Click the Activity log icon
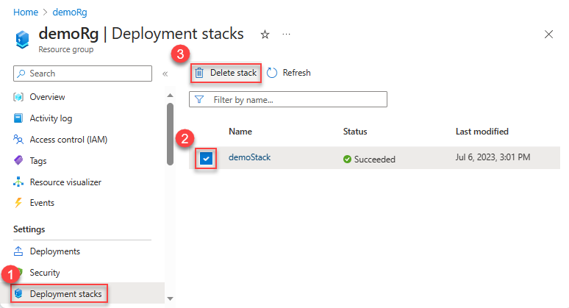This screenshot has height=308, width=569. [x=18, y=118]
